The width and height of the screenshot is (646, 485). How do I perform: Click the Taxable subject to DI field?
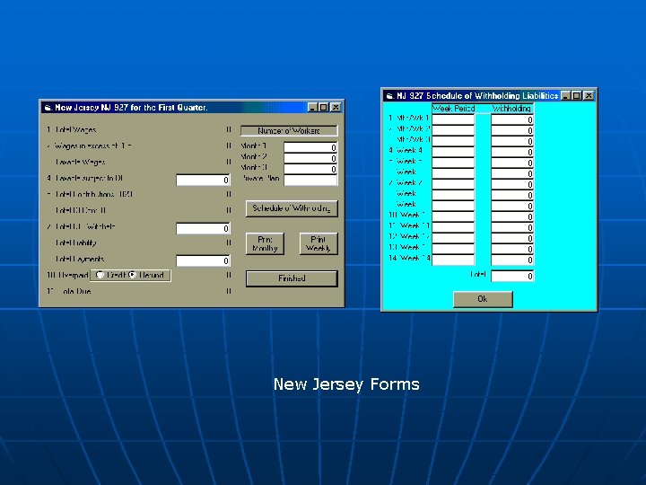point(203,180)
